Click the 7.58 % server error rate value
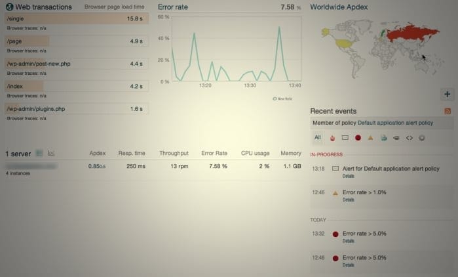 (218, 166)
